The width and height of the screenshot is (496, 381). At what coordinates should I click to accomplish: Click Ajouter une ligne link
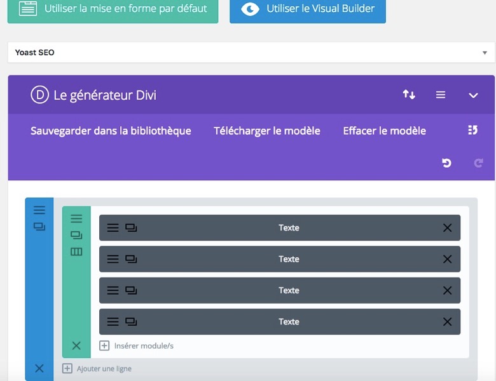[97, 368]
